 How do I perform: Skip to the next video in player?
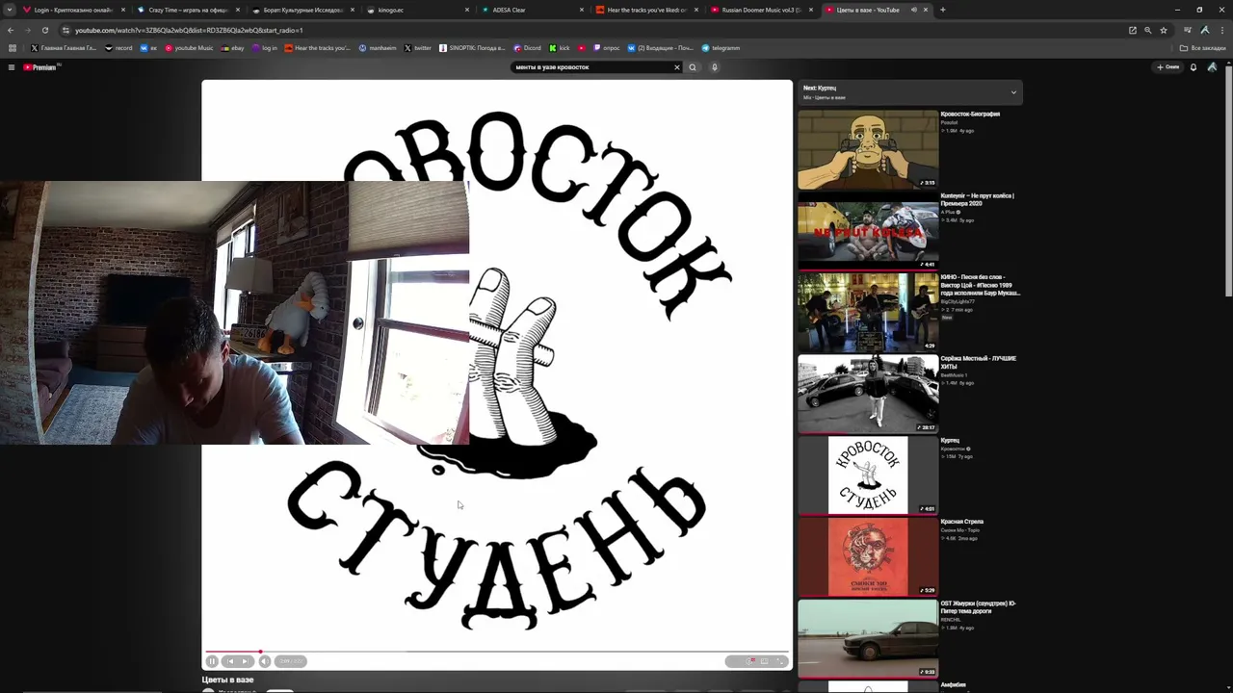(246, 661)
